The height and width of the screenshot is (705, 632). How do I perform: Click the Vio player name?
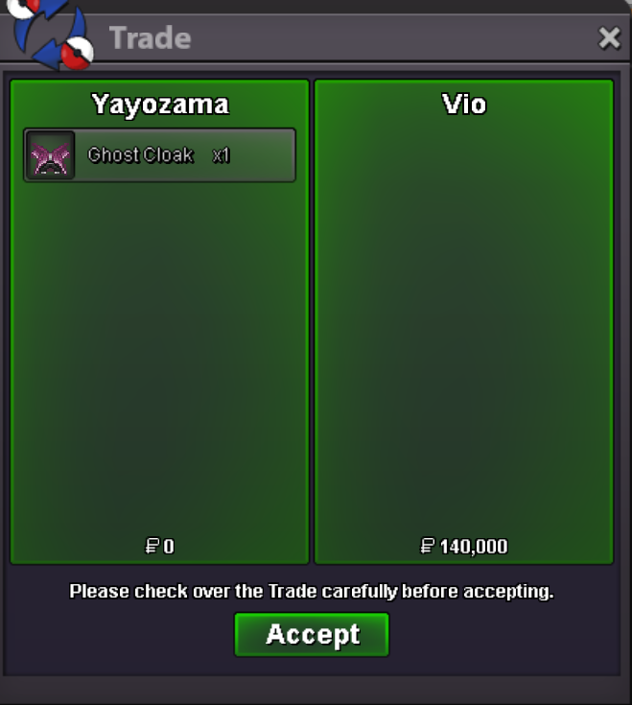click(x=464, y=105)
